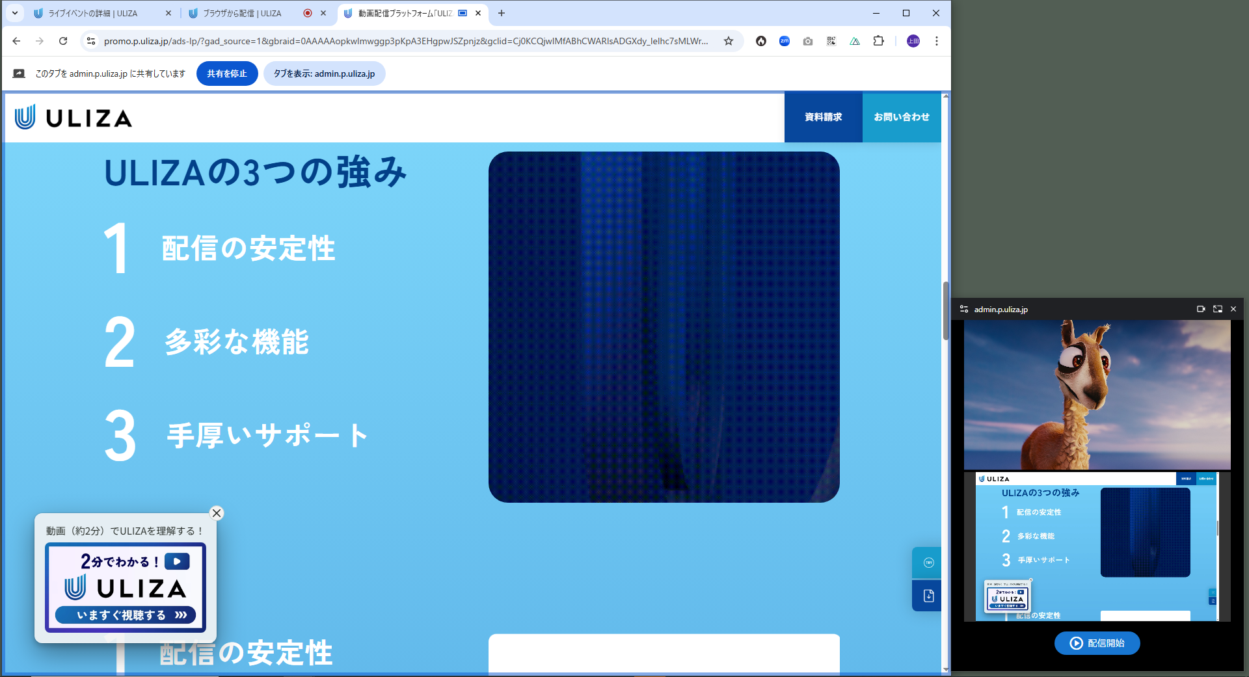Click the QR code extension icon
This screenshot has height=677, width=1249.
point(831,41)
